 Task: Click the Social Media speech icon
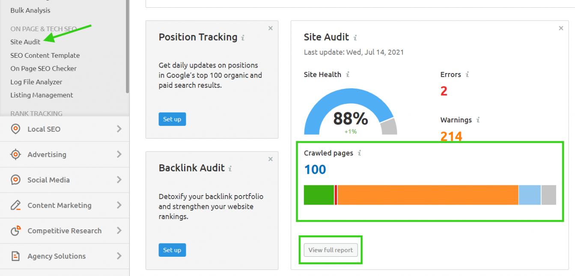pos(16,180)
